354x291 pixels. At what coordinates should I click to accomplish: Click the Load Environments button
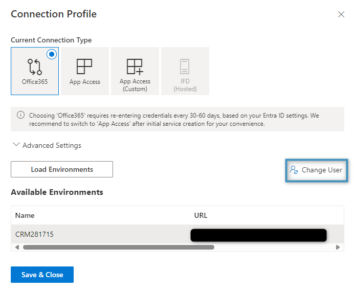pos(62,169)
